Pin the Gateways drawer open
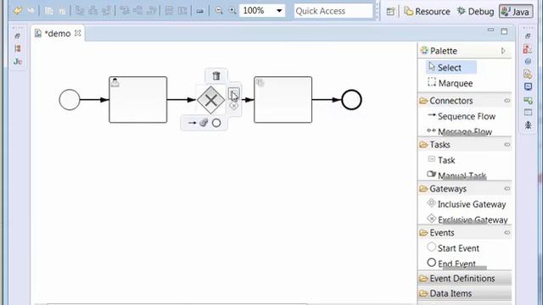 [507, 189]
